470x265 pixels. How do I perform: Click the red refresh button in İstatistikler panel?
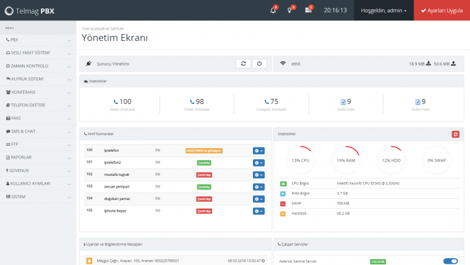456,134
